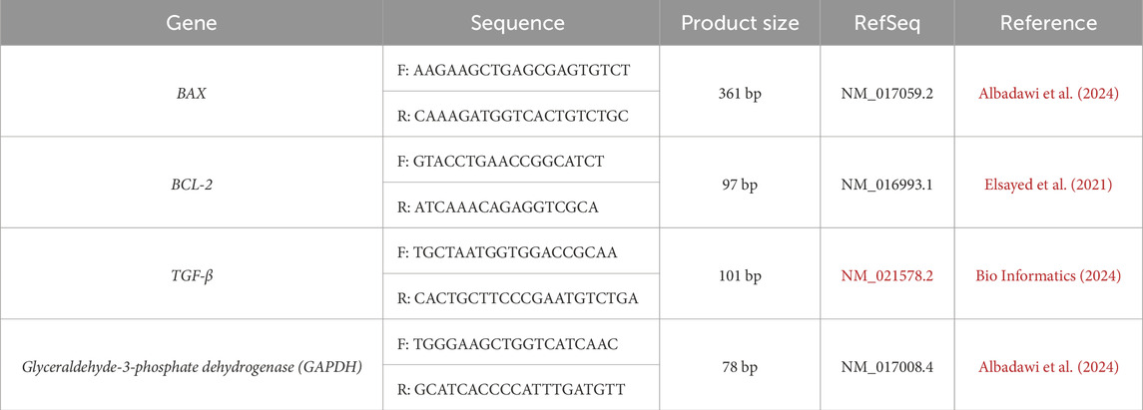Viewport: 1143px width, 410px height.
Task: Click the TGF-β gene cell
Action: 190,272
